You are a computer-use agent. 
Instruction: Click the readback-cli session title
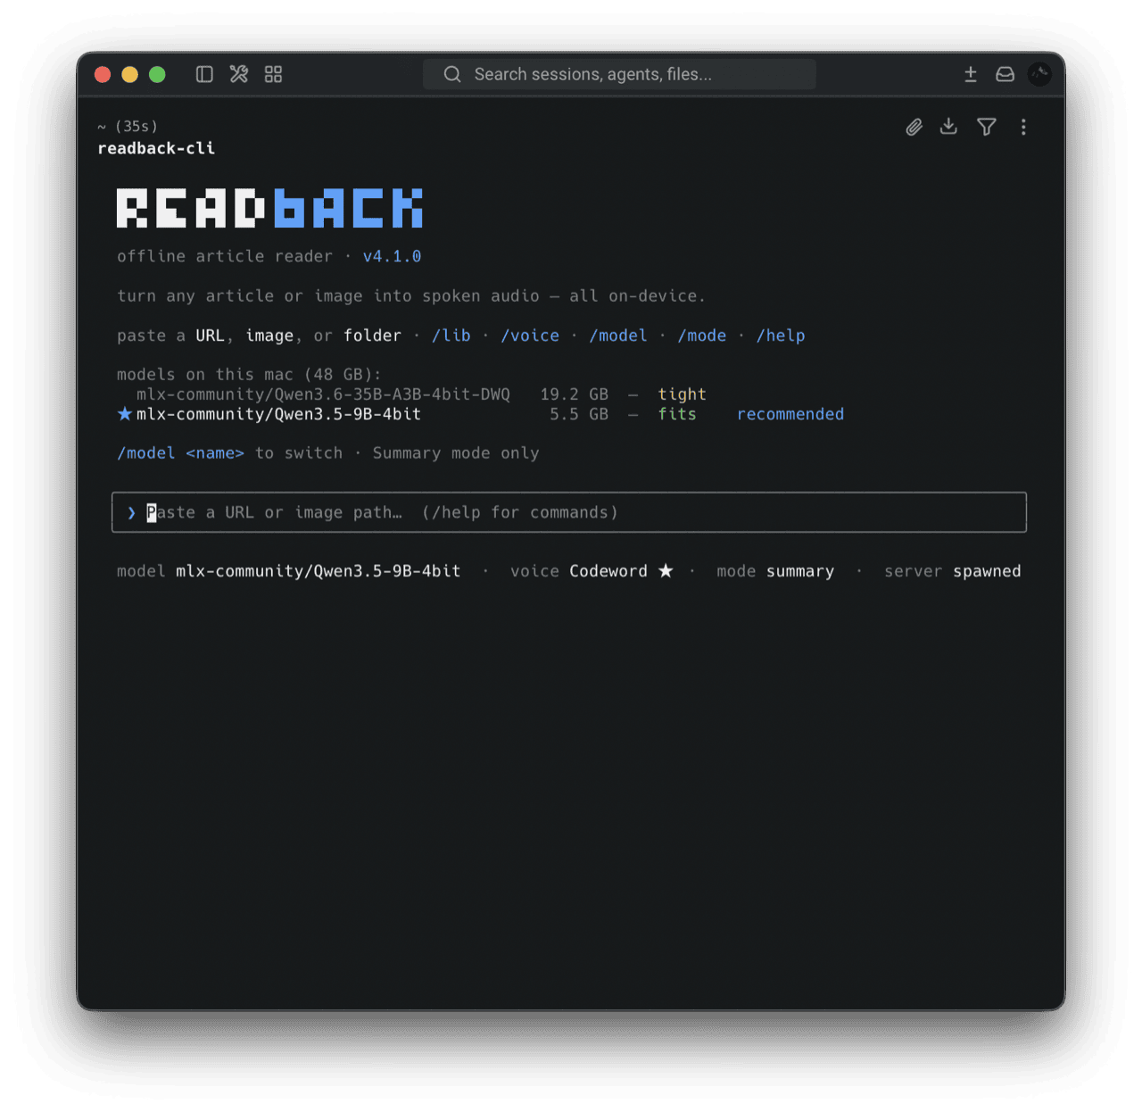pos(156,148)
